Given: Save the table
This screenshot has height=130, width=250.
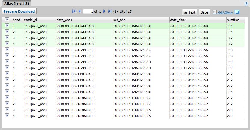Looking at the screenshot, I should click(x=204, y=12).
